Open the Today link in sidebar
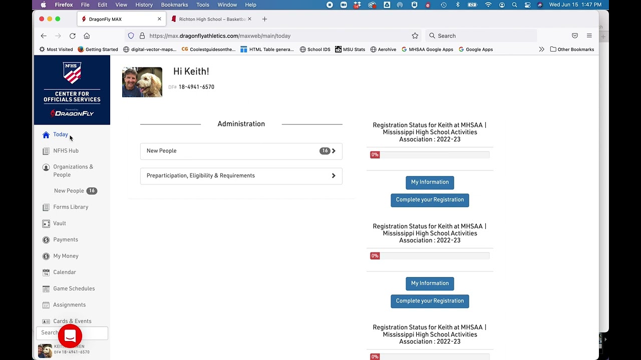 click(61, 134)
